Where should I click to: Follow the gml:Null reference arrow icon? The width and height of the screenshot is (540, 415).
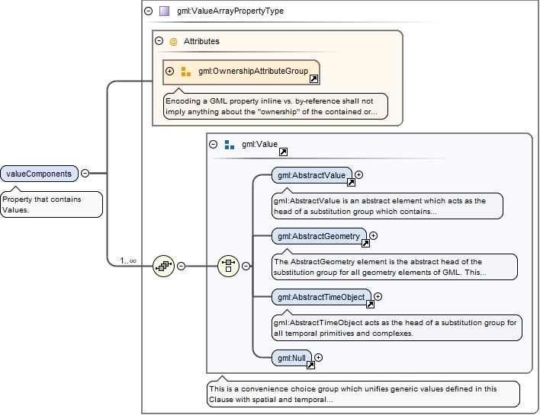310,365
